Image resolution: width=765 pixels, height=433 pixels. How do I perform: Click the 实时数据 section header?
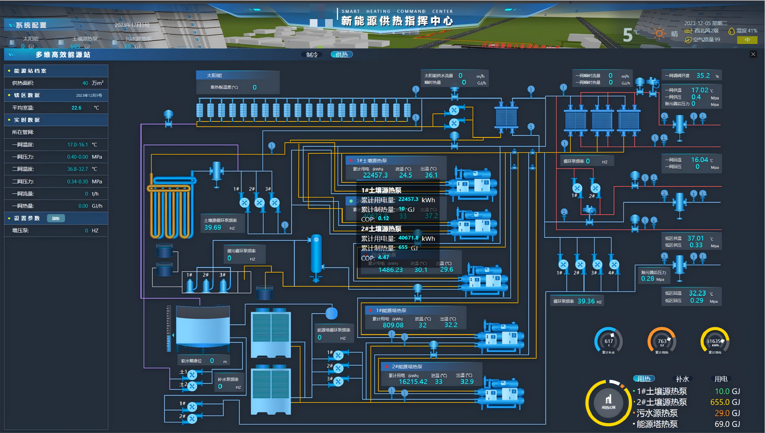coord(56,120)
